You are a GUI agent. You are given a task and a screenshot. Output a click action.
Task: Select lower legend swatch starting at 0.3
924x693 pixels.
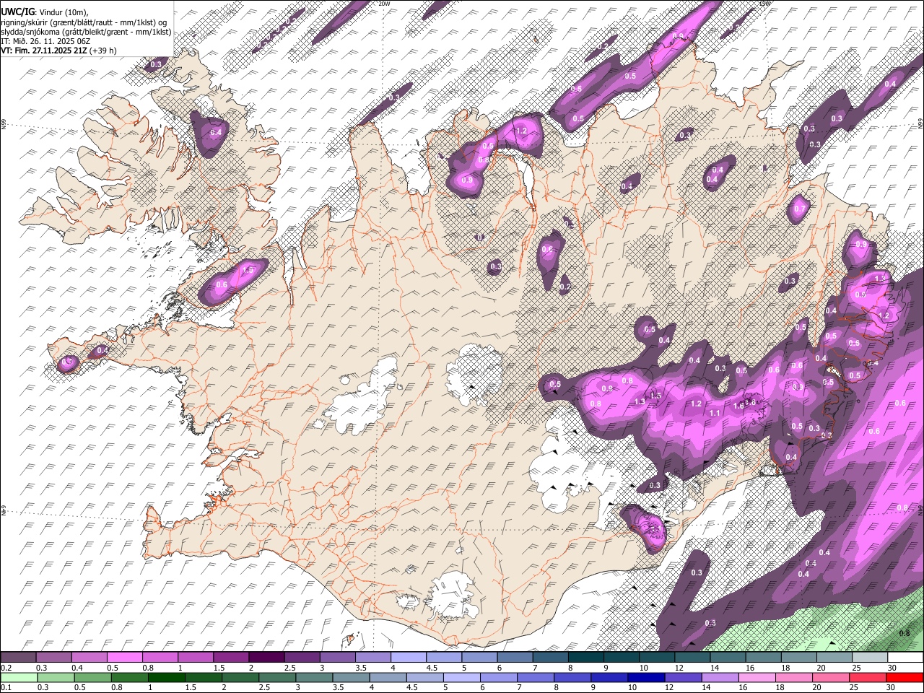(56, 677)
